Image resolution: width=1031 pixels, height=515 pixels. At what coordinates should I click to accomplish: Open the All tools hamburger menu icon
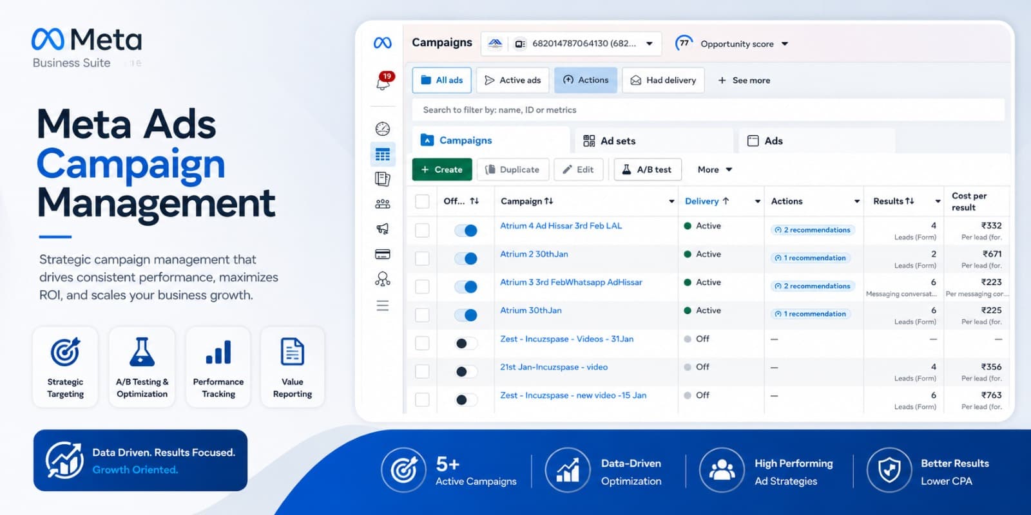coord(383,305)
